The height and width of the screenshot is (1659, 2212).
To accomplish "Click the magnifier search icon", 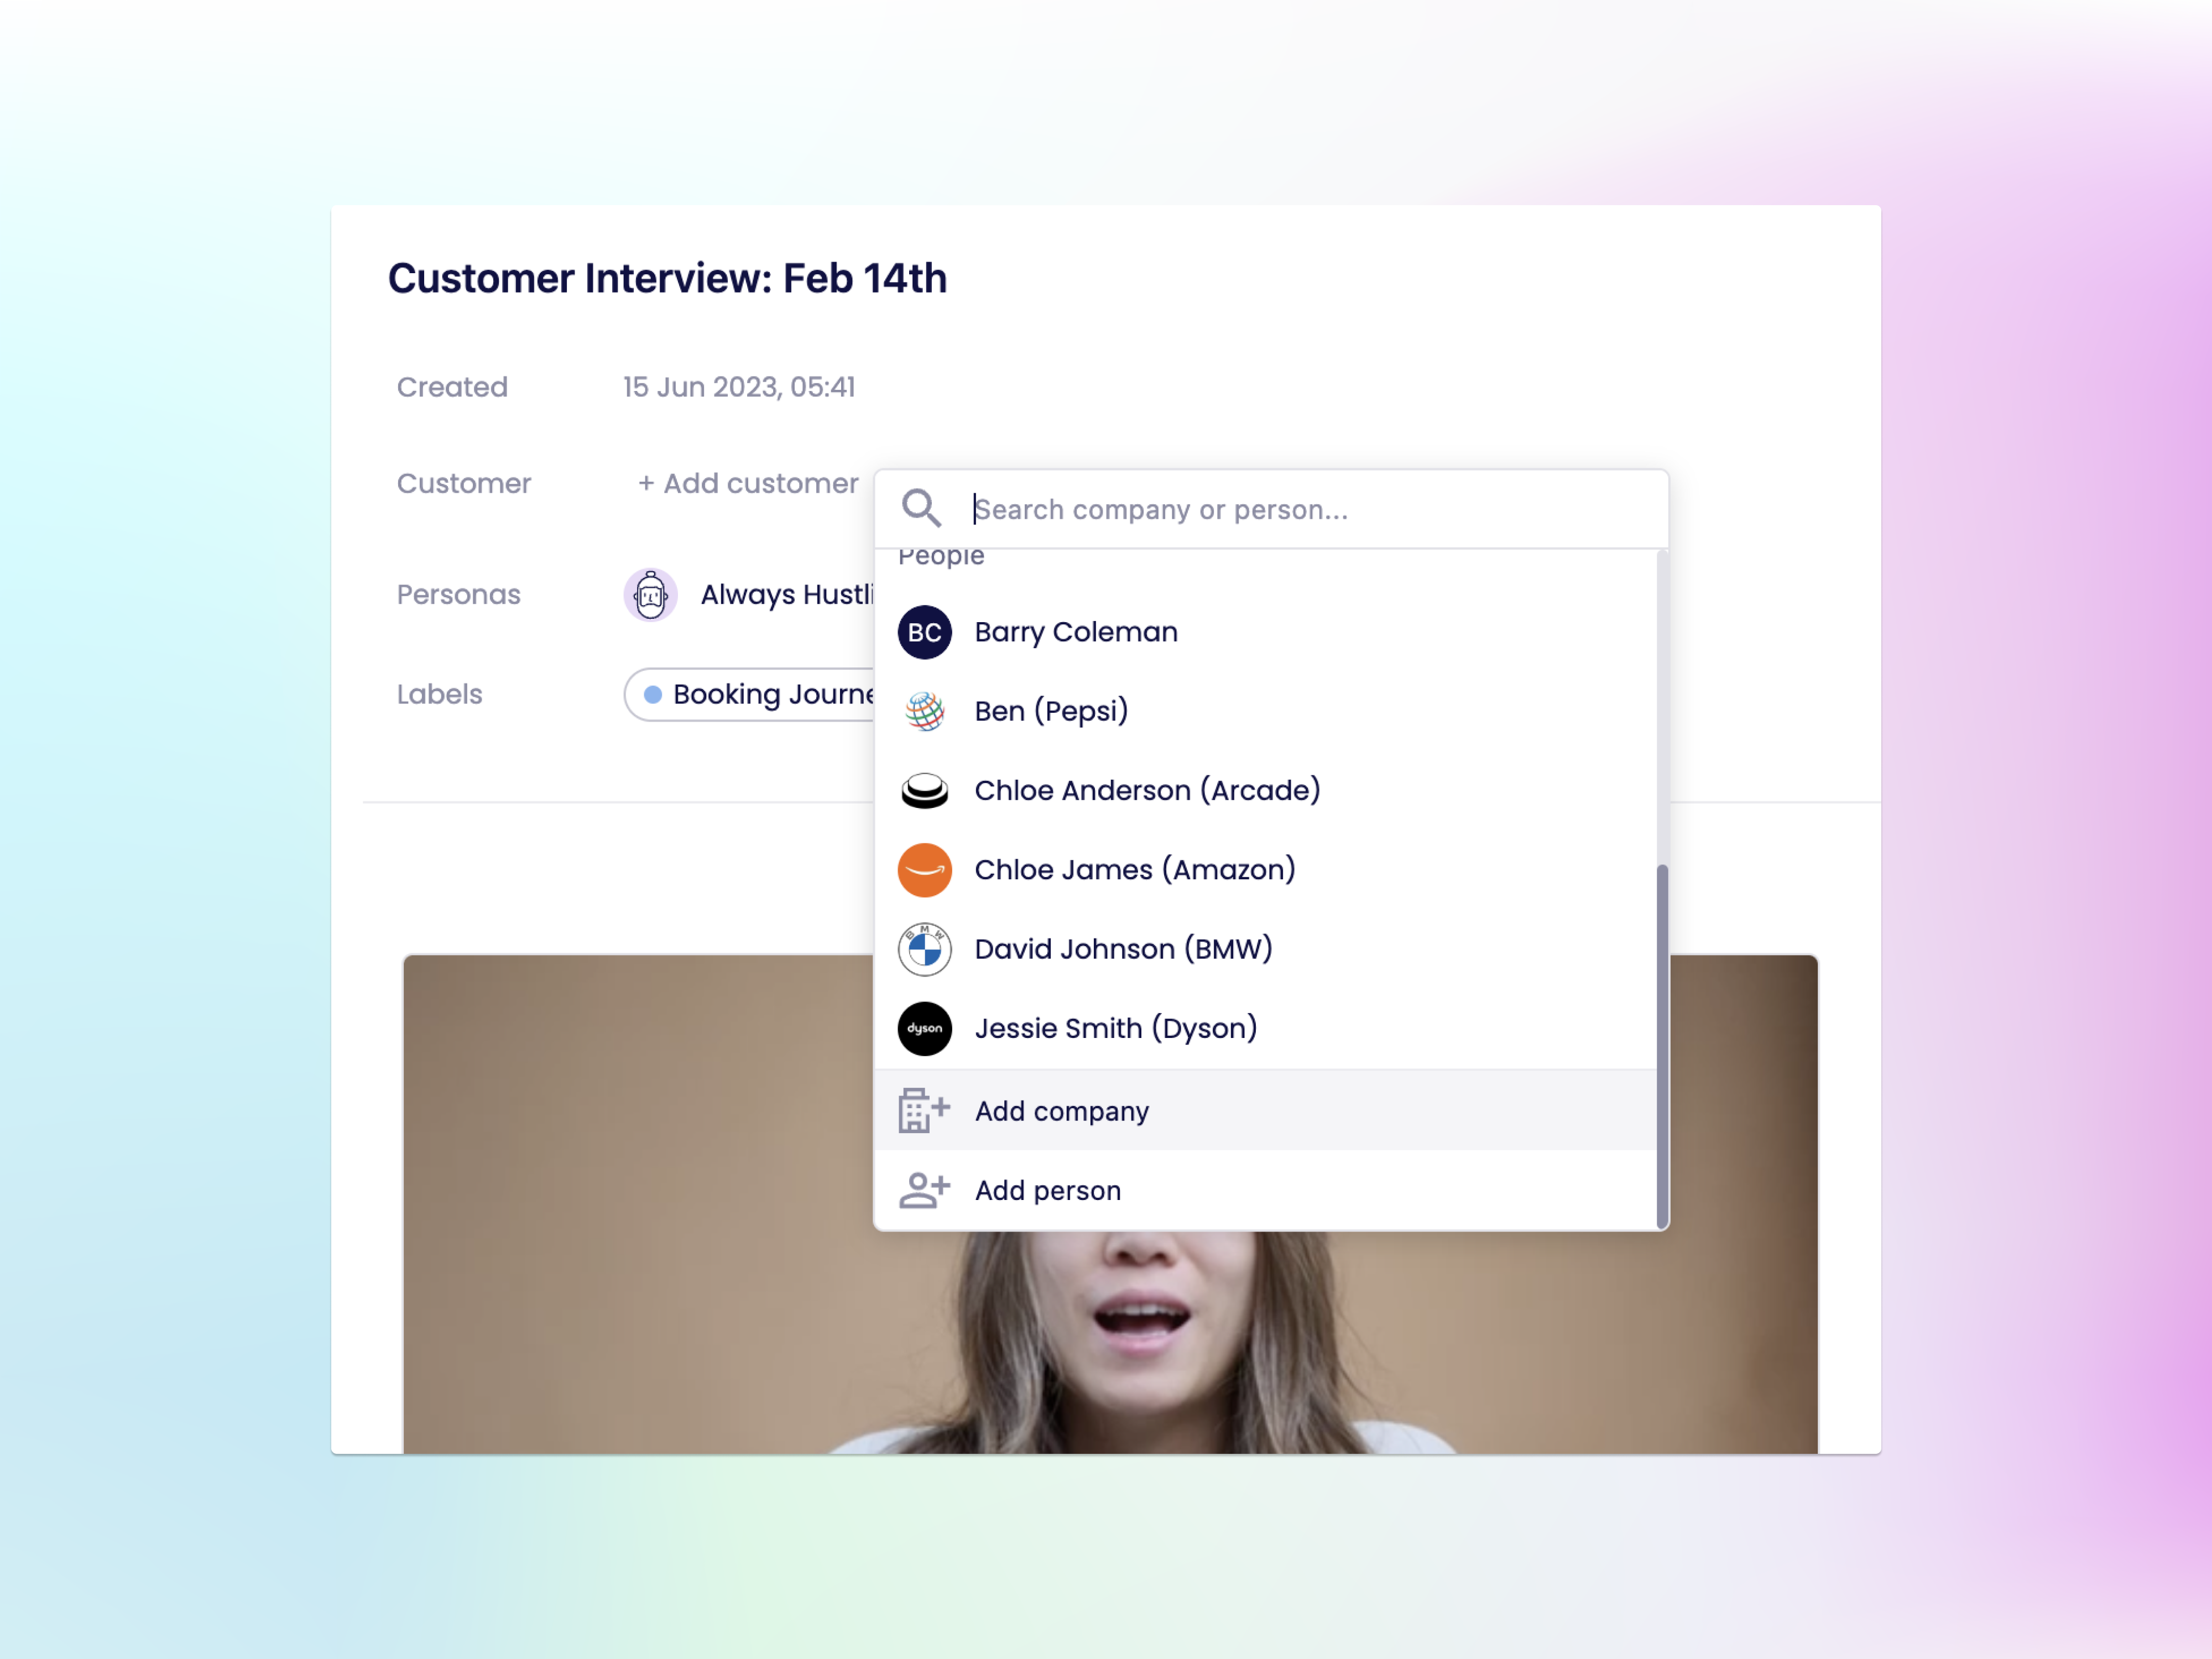I will click(x=921, y=508).
